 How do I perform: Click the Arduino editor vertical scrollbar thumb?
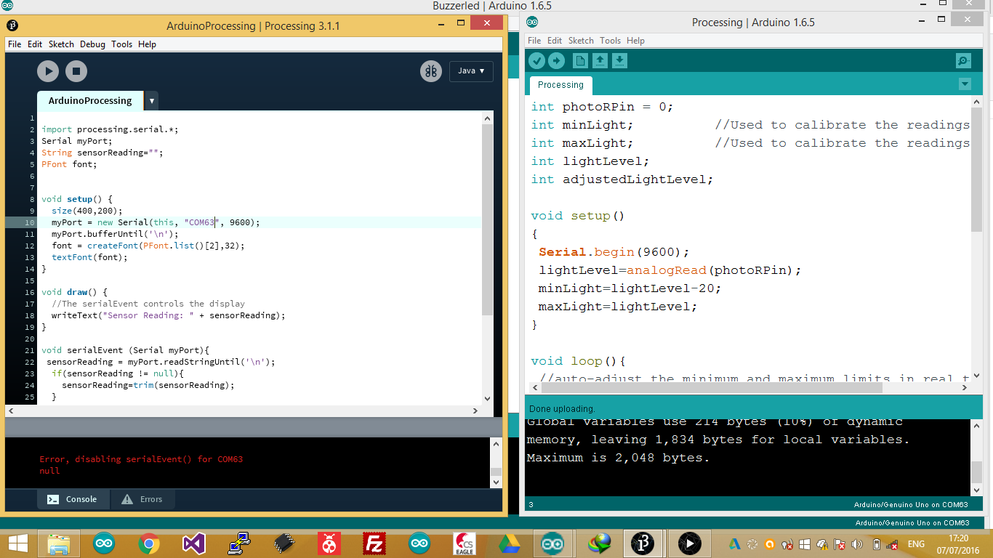tap(976, 170)
